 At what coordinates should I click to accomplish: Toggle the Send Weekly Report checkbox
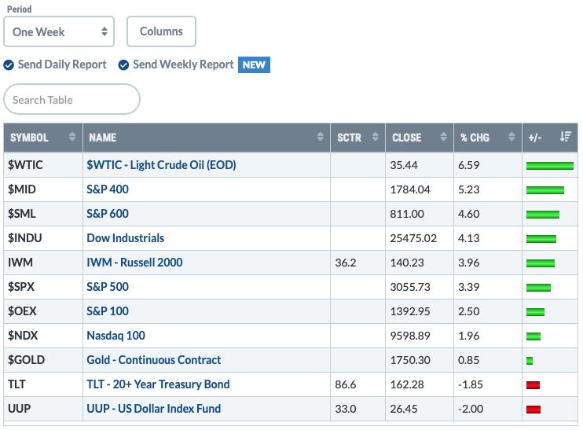(x=123, y=64)
